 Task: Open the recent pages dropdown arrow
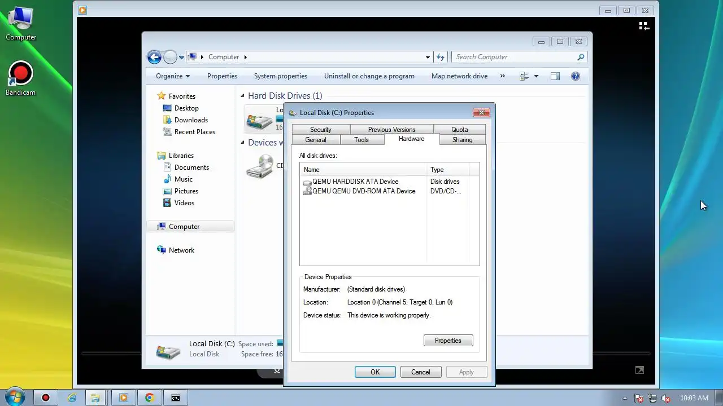(x=182, y=57)
